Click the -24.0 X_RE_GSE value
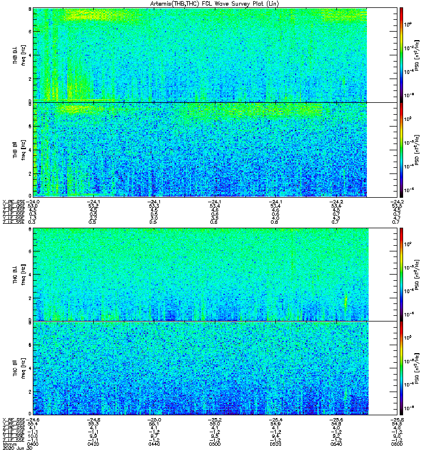The image size is (424, 452). tap(33, 202)
